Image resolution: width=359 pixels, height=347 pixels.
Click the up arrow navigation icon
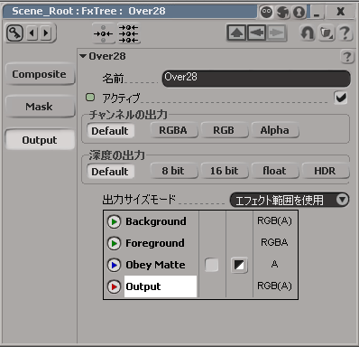236,33
